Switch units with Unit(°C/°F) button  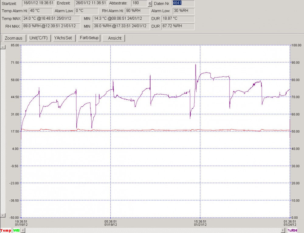pos(38,38)
